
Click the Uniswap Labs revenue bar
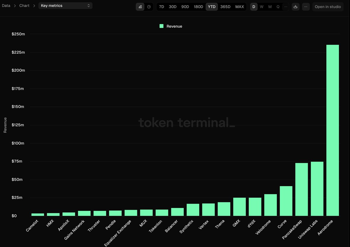[x=317, y=189]
